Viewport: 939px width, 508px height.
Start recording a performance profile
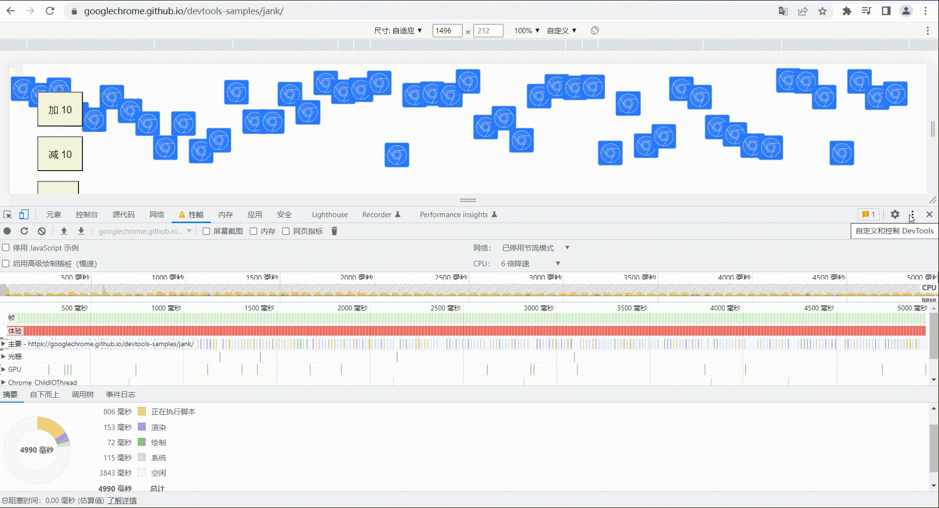click(x=7, y=231)
